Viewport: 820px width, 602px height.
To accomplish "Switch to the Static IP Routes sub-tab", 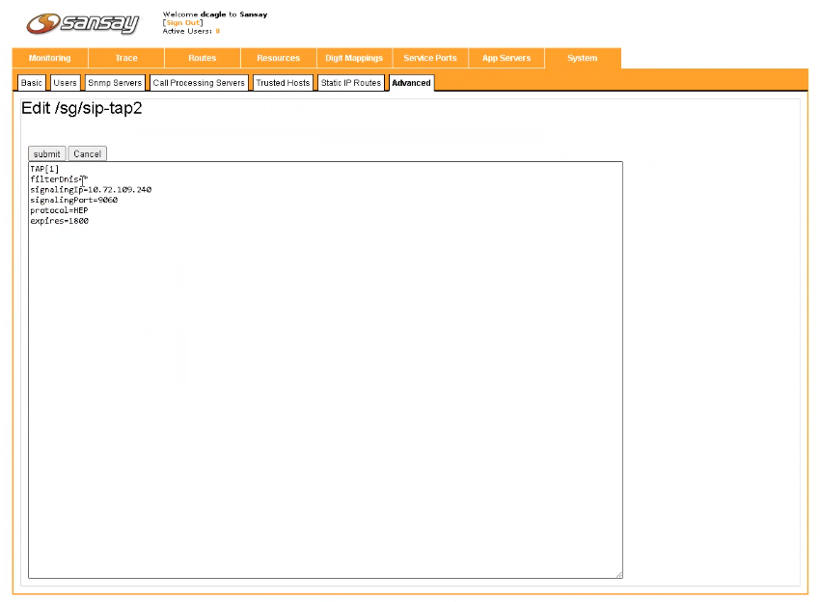I will (x=351, y=82).
